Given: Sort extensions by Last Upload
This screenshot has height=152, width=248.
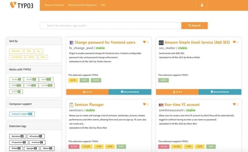Looking at the screenshot, I should 17,57.
